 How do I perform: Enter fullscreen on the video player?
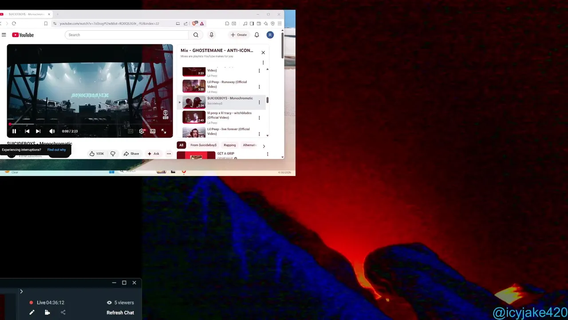[x=164, y=131]
